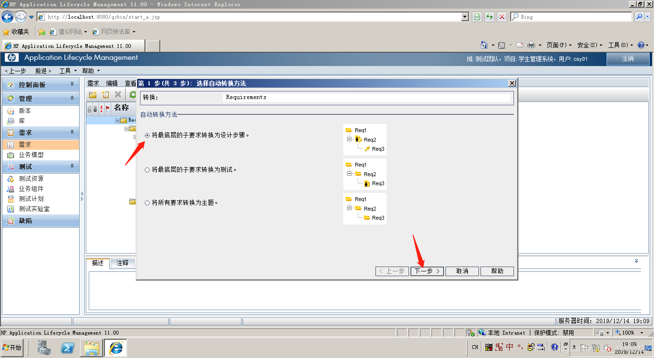Collapse the 测试 sidebar section
Screen dimensions: 654x358
(x=72, y=166)
